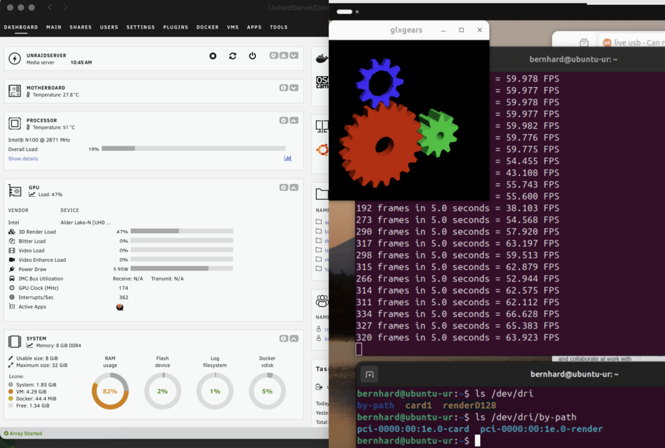665x448 pixels.
Task: Click the Motherboard chip icon
Action: pos(15,90)
